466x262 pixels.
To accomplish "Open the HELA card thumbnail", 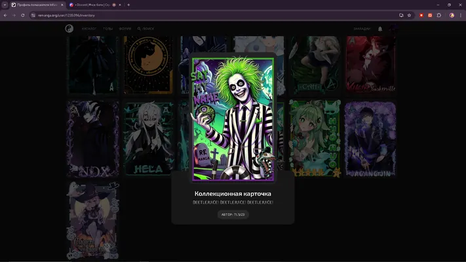I will pyautogui.click(x=148, y=139).
